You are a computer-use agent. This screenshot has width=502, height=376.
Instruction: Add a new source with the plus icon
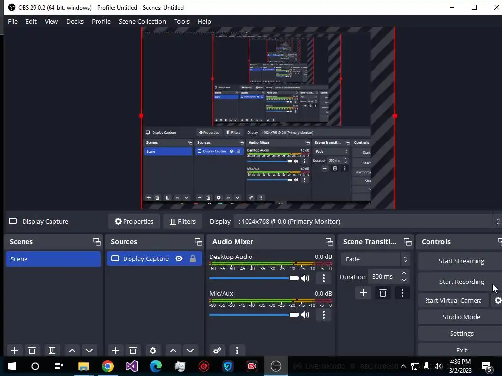pyautogui.click(x=116, y=351)
